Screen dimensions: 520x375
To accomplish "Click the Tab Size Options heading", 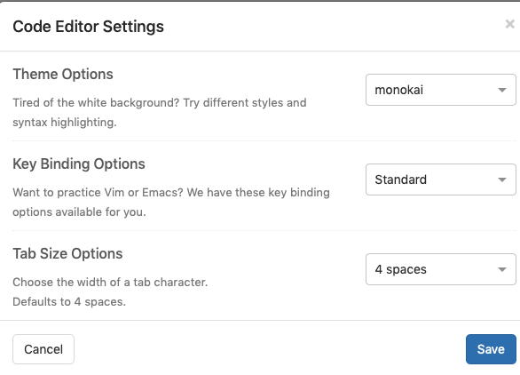I will pos(67,253).
